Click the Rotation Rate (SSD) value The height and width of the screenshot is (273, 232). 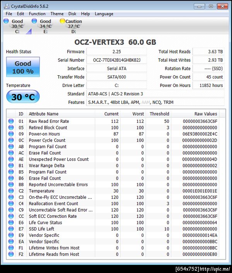click(x=208, y=68)
